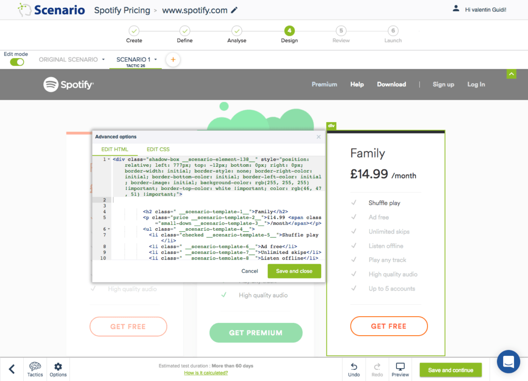
Task: Click the Spotify Pricing breadcrumb
Action: point(122,10)
